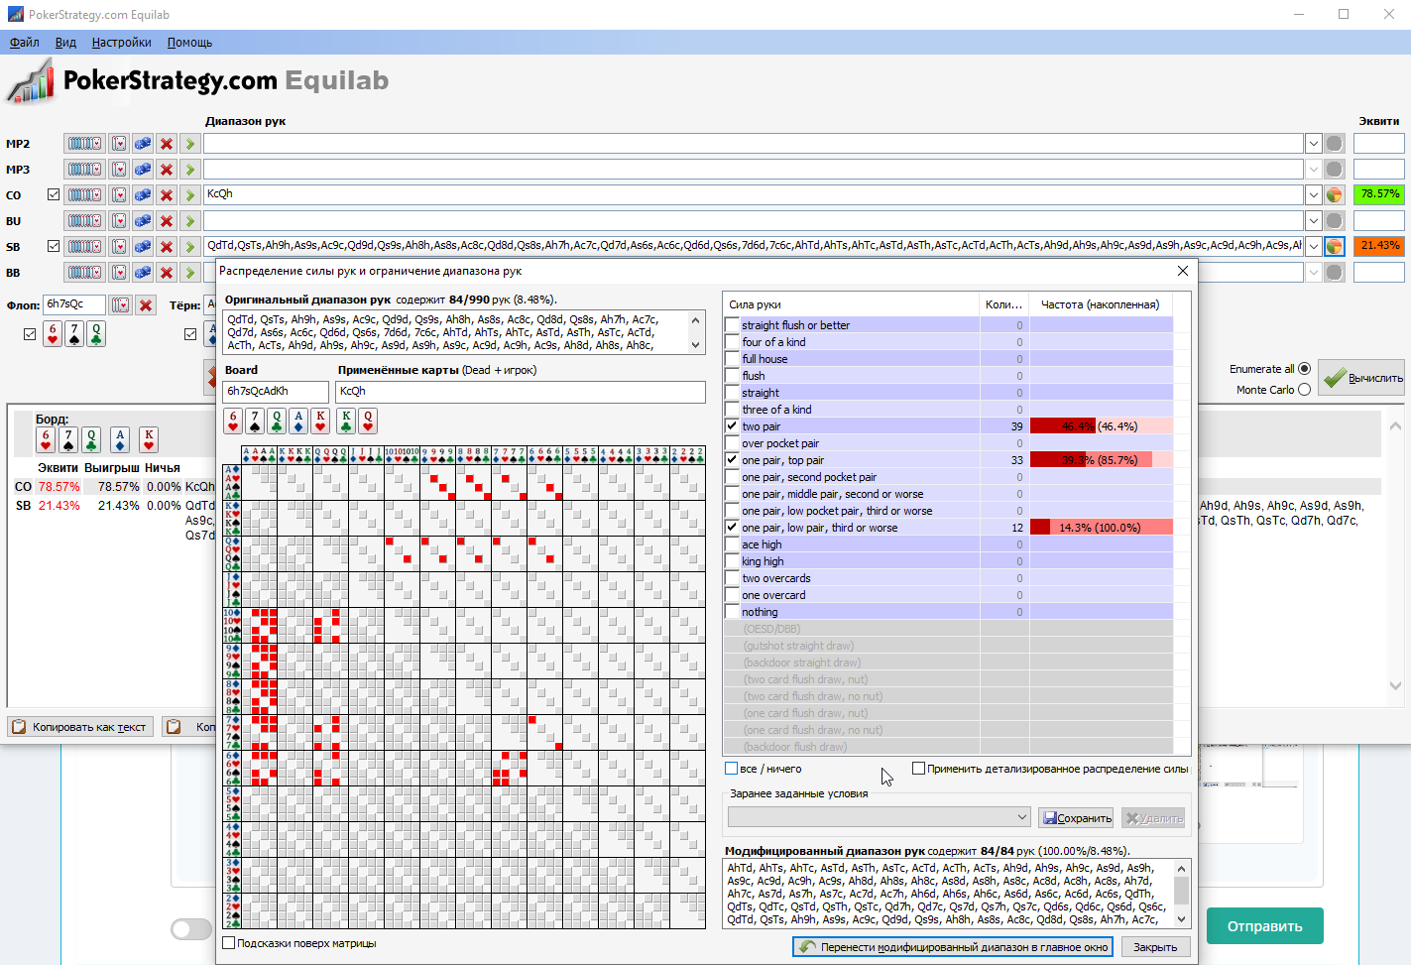This screenshot has height=965, width=1411.
Task: Expand the CO range dropdown arrow
Action: pos(1313,195)
